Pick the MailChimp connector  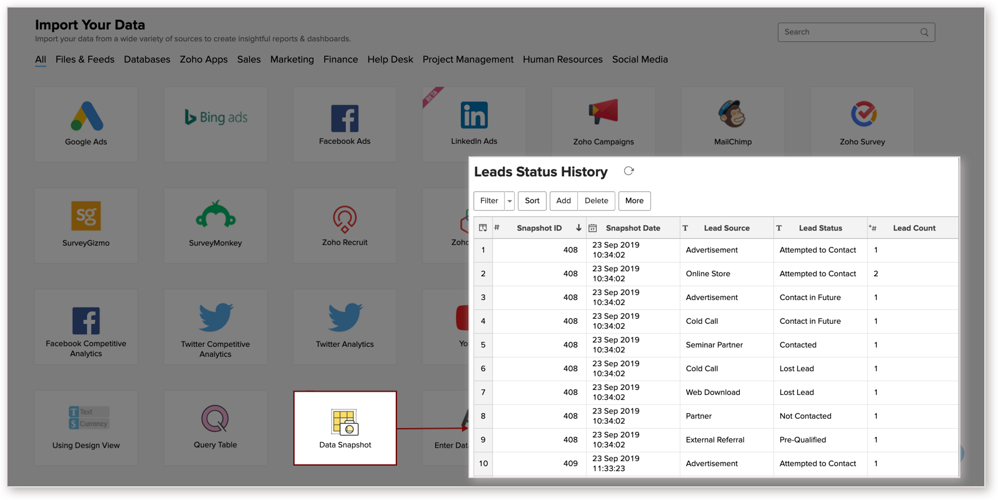pyautogui.click(x=733, y=122)
